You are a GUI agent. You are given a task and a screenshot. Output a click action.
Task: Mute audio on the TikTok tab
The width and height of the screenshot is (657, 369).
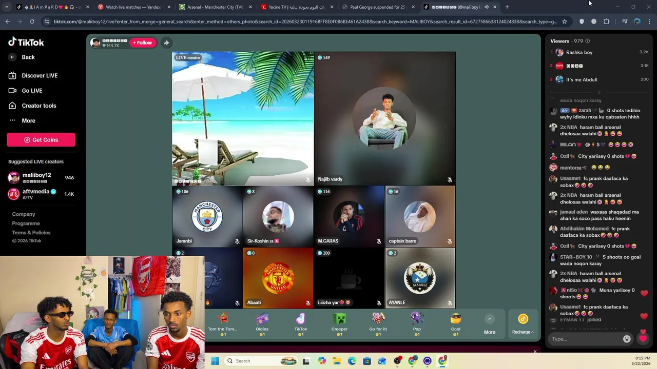(487, 7)
